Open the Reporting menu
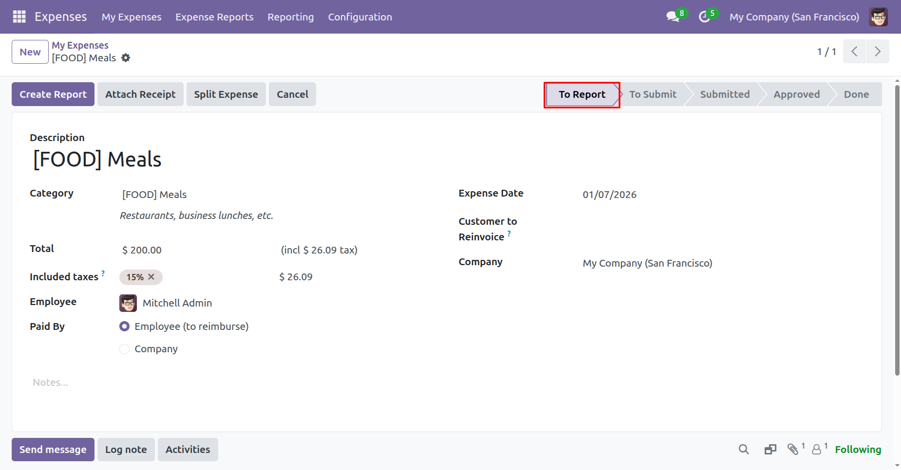 pyautogui.click(x=290, y=17)
